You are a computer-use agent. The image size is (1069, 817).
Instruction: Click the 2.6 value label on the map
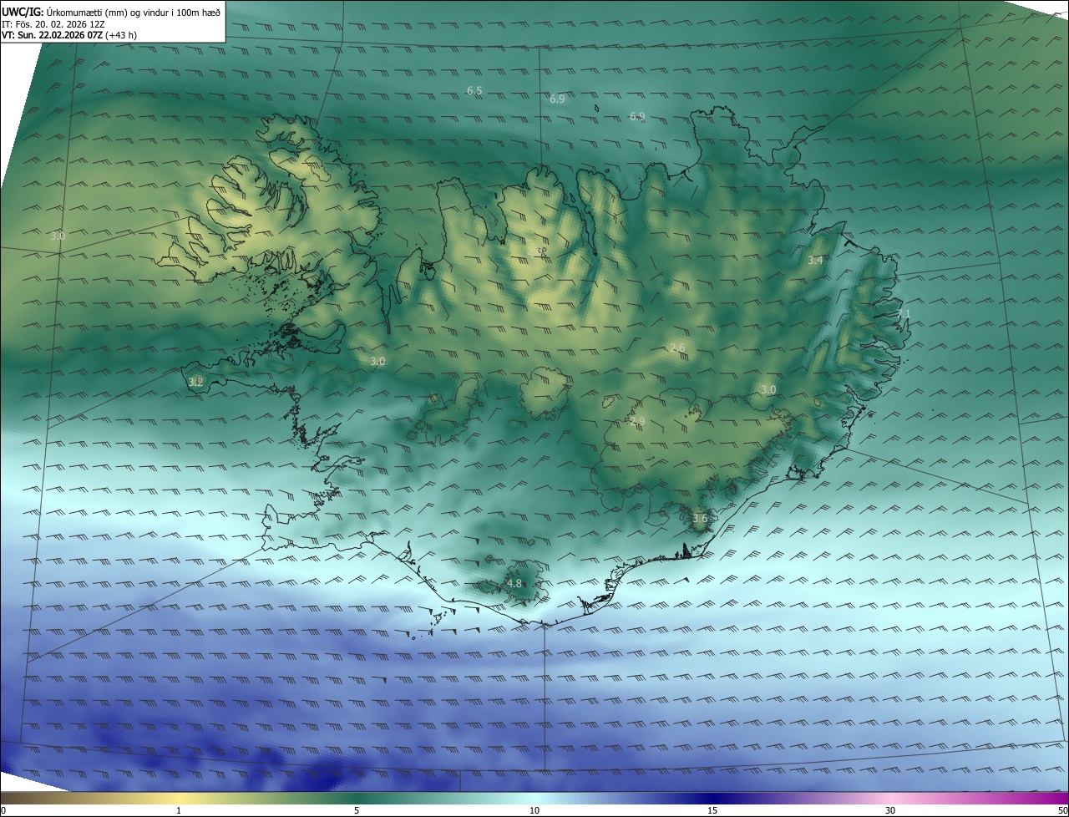click(x=677, y=348)
